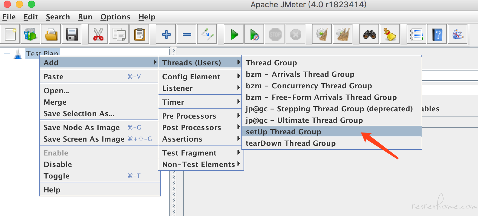The height and width of the screenshot is (216, 478).
Task: Click Reset Search yellow broom icon
Action: [x=390, y=34]
